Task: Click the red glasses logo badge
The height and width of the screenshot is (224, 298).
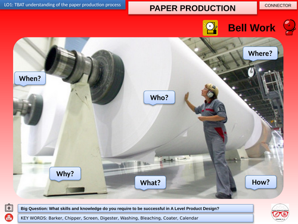Action: click(x=280, y=213)
